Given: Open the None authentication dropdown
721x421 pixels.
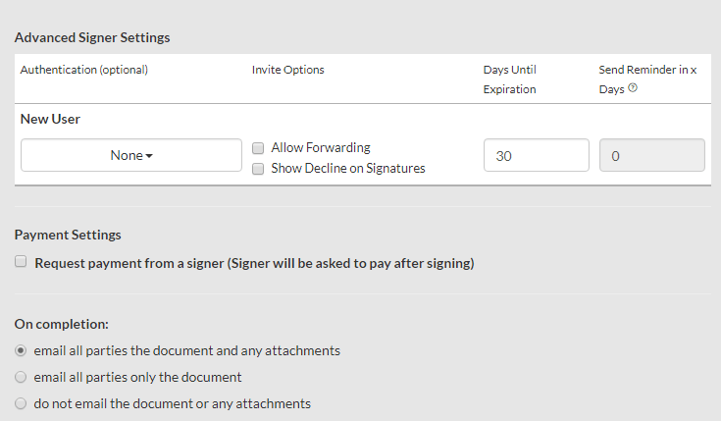Looking at the screenshot, I should (x=131, y=155).
